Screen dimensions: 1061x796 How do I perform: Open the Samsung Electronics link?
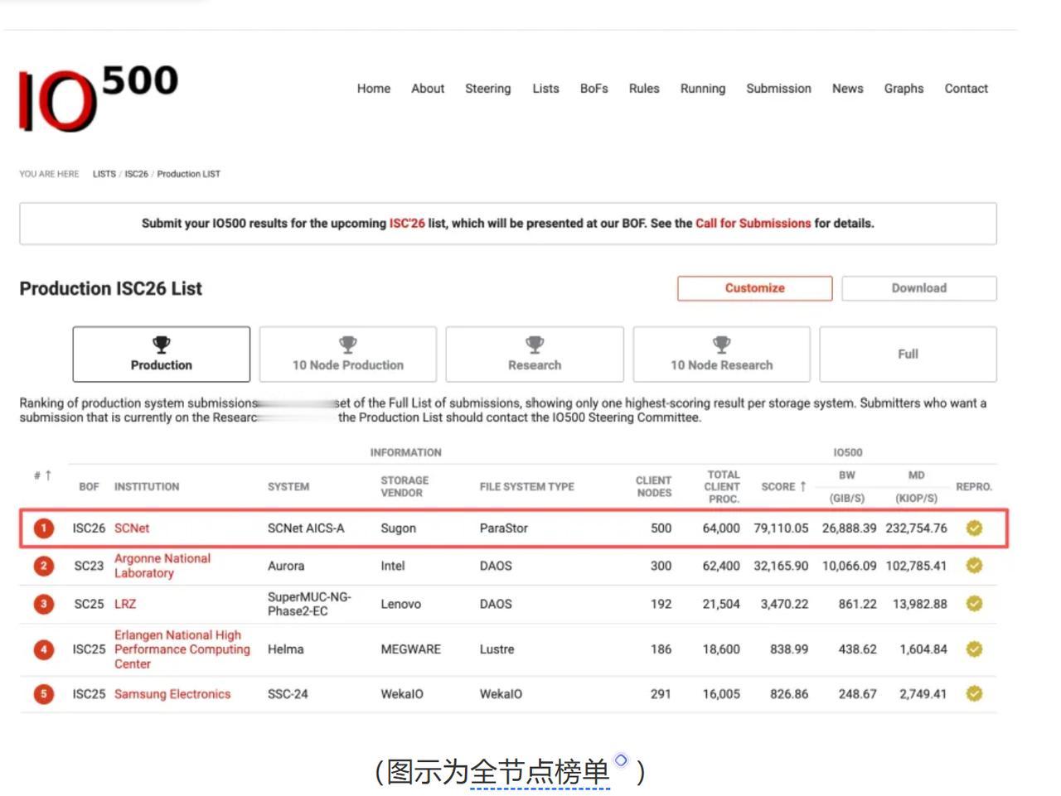click(x=172, y=694)
